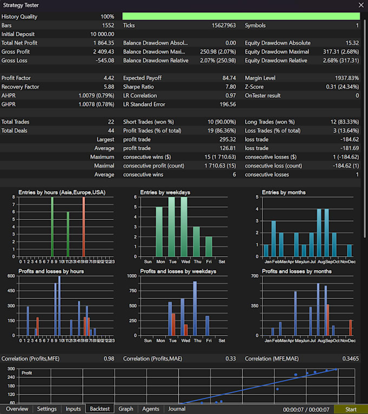368x414 pixels.
Task: Click the Gross Loss value -545.08
Action: 105,61
